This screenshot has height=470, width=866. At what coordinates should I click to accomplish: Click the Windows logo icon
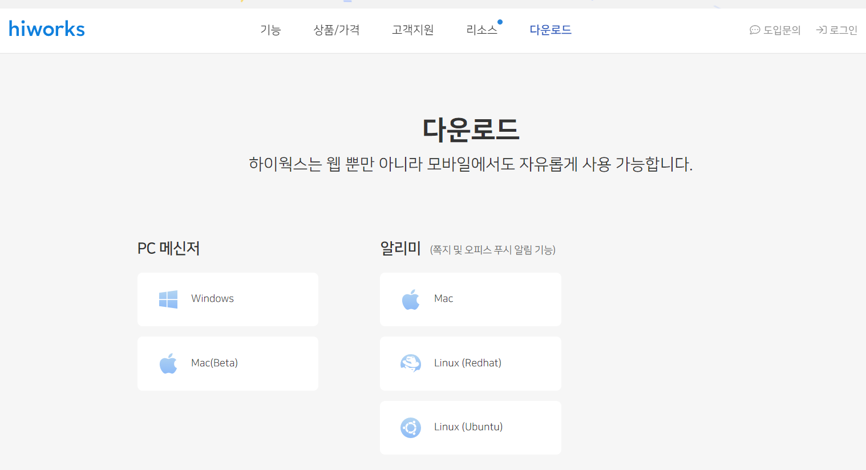[168, 299]
